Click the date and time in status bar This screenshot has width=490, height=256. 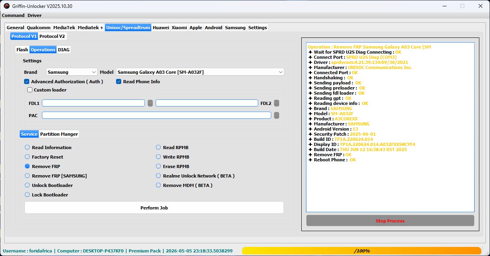tap(199, 251)
